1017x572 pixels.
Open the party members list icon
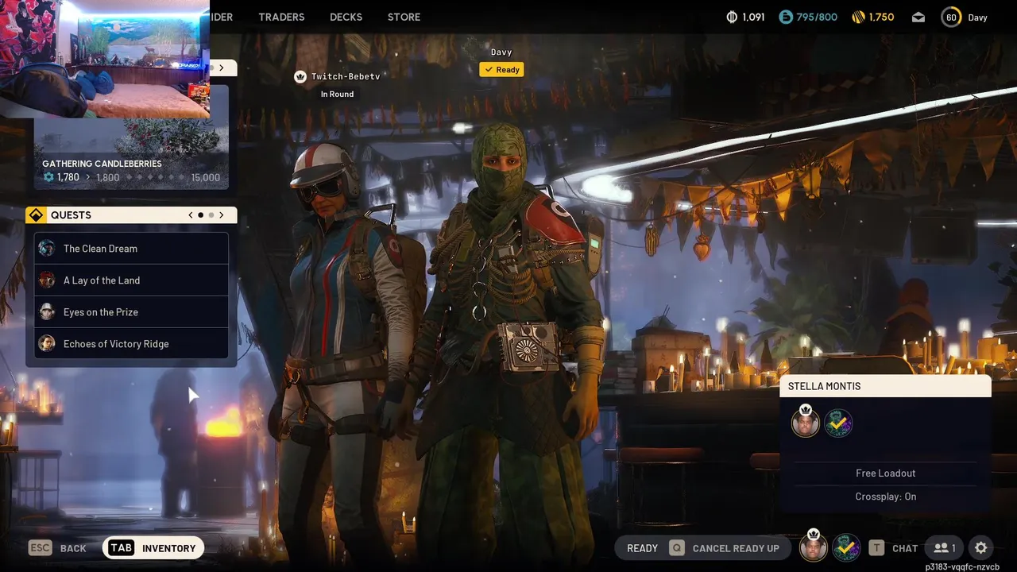tap(945, 547)
